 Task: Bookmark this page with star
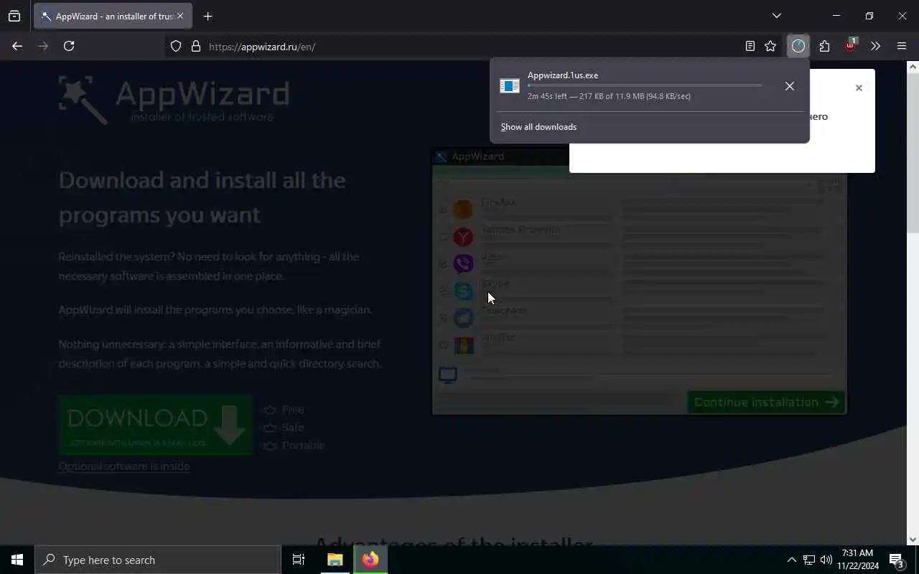click(770, 46)
